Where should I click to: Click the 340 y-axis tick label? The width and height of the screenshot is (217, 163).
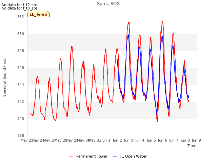(x=21, y=119)
